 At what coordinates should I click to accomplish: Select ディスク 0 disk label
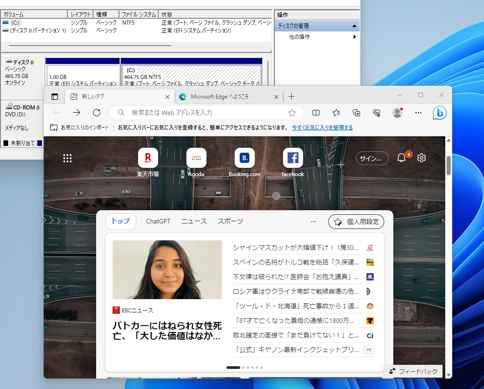23,62
